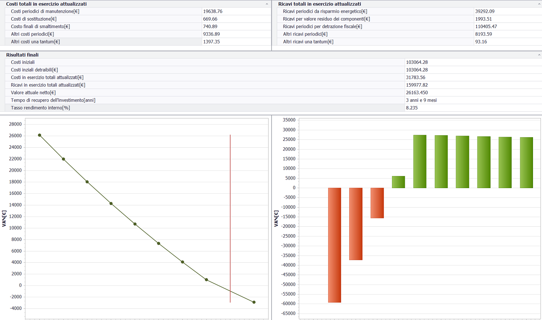The height and width of the screenshot is (320, 542).
Task: Click the short green bar near 5000
Action: click(x=398, y=182)
